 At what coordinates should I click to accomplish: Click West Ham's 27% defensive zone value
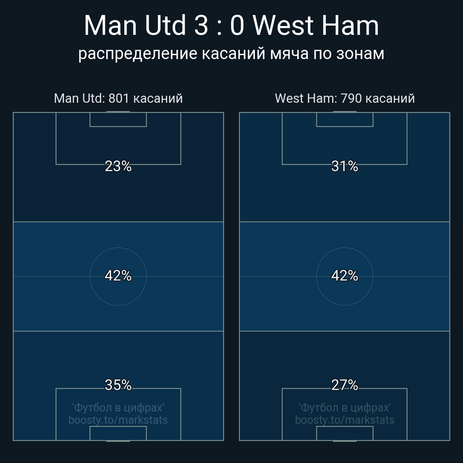(x=345, y=385)
